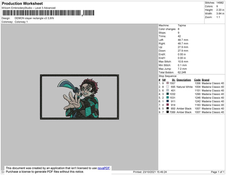Screen dimensions: 226x175
Task: Click the Min Stitch value 0.1 mm
Action: [x=182, y=65]
